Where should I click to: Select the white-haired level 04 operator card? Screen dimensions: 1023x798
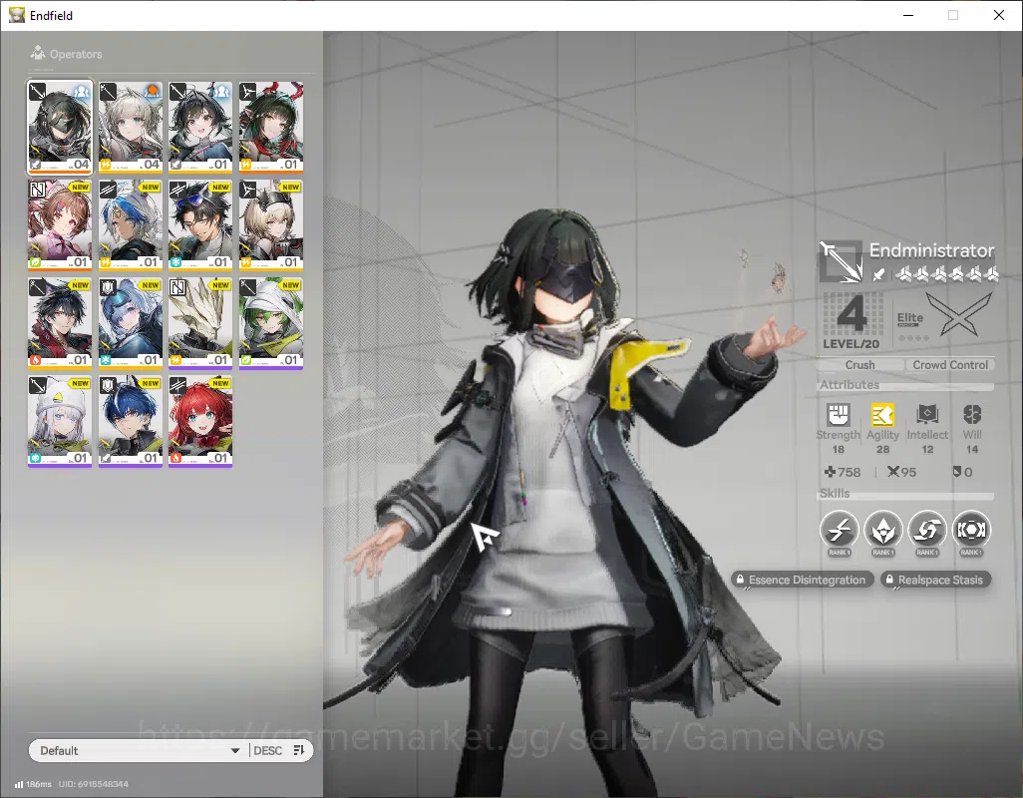pos(130,128)
